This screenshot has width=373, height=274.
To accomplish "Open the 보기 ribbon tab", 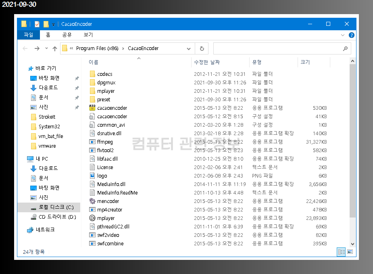I will point(88,35).
